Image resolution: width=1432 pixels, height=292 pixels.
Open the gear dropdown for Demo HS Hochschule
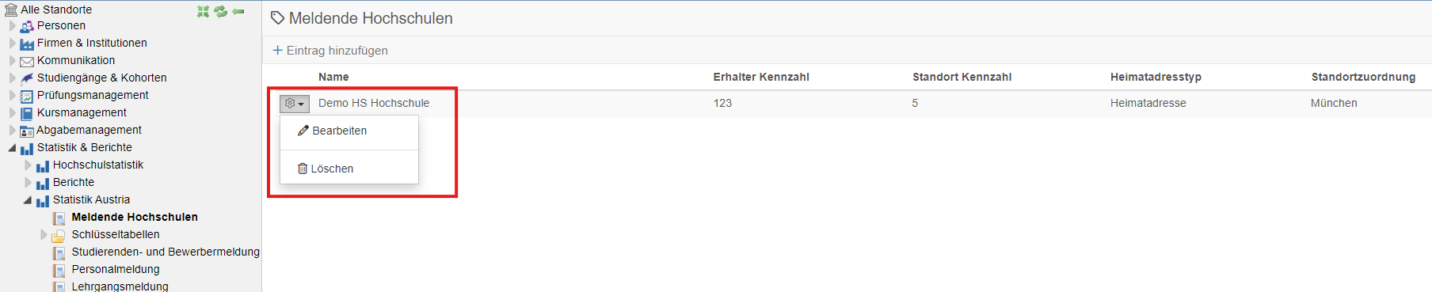294,104
